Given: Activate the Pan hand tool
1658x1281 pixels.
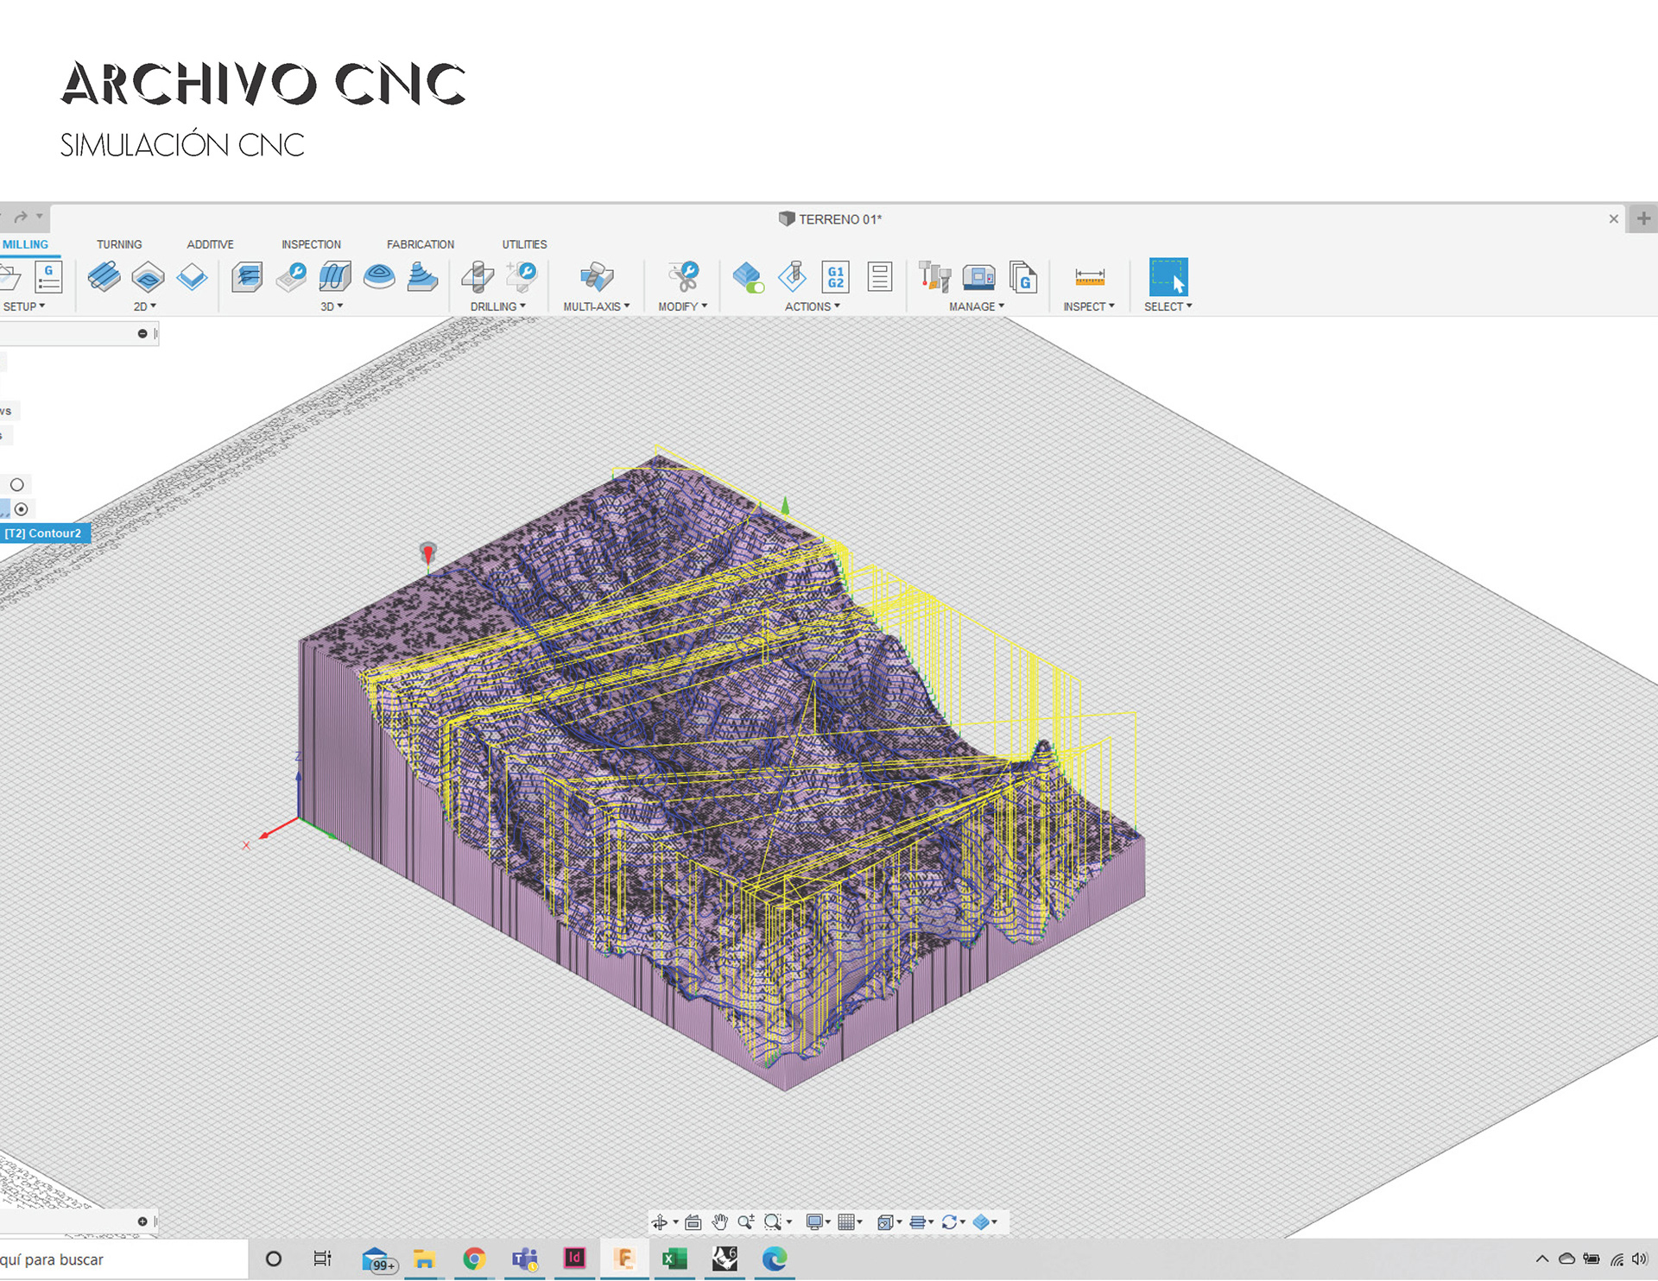Looking at the screenshot, I should coord(719,1222).
